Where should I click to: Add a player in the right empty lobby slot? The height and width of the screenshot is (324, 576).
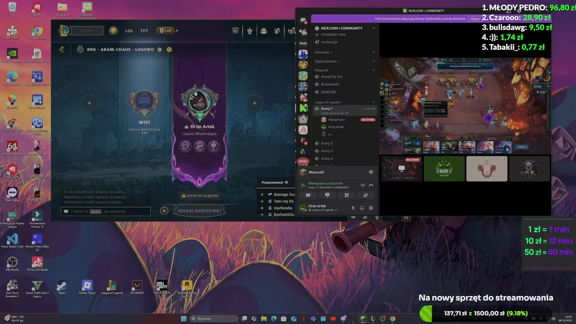pos(254,103)
